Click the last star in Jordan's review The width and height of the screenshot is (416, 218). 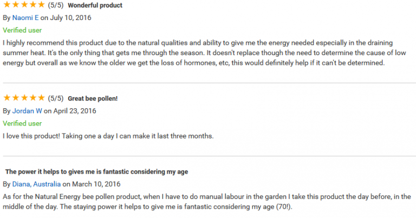coord(41,98)
